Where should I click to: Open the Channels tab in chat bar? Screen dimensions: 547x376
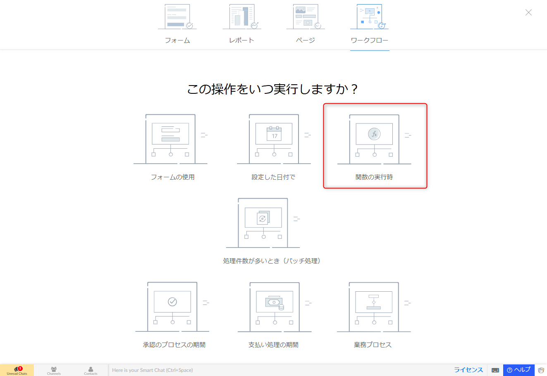(54, 370)
